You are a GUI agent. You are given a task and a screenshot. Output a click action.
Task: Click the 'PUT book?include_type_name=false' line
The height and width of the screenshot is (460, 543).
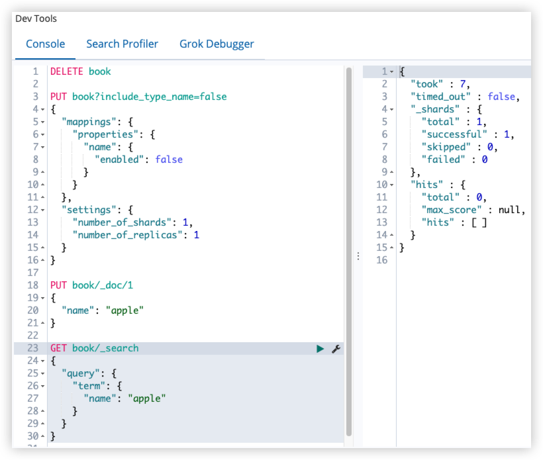coord(138,97)
